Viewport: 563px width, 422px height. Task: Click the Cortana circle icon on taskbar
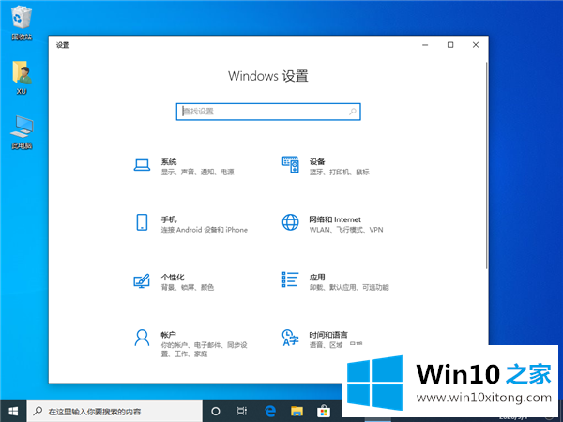pos(216,412)
